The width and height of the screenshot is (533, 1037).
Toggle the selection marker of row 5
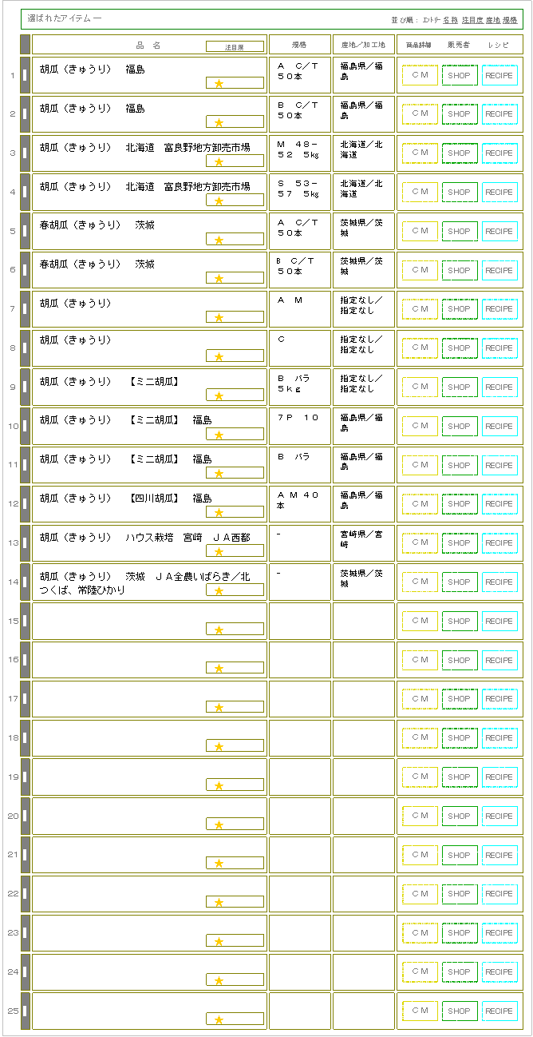pyautogui.click(x=25, y=231)
